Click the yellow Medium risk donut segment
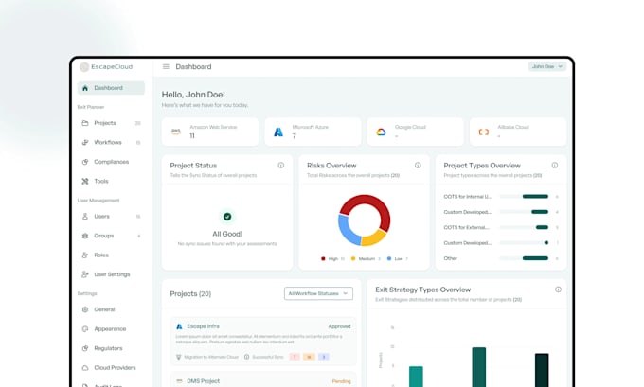Viewport: 644px width, 387px height. pyautogui.click(x=373, y=238)
